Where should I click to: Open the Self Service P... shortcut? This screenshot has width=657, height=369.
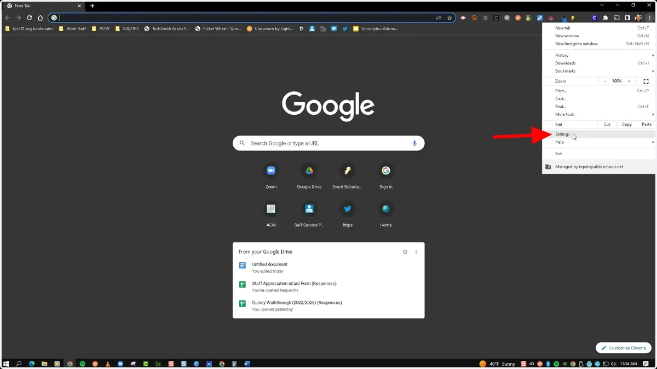click(x=309, y=214)
